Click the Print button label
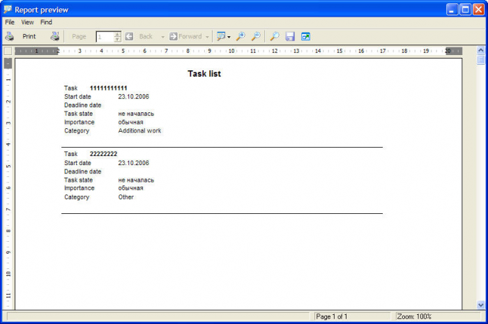The height and width of the screenshot is (324, 488). [29, 36]
